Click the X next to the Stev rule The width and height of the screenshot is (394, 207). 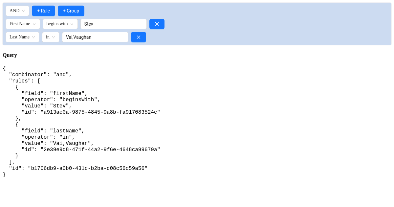coord(157,24)
